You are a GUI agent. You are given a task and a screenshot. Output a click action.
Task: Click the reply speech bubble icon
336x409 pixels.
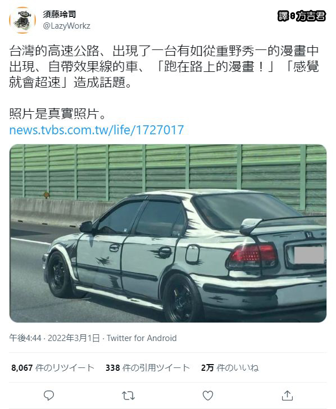click(49, 396)
